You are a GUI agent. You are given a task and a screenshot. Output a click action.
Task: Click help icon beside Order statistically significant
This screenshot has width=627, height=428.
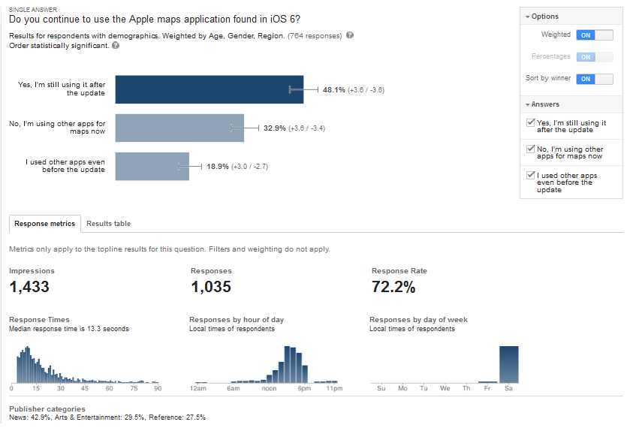click(x=116, y=45)
